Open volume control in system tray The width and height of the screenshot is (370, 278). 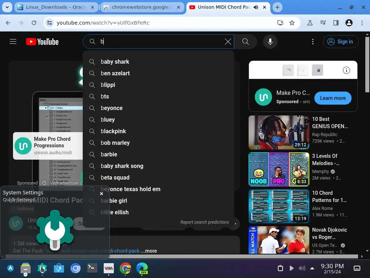[302, 268]
